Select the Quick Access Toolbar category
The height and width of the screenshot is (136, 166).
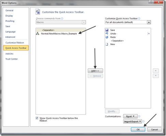tap(16, 48)
